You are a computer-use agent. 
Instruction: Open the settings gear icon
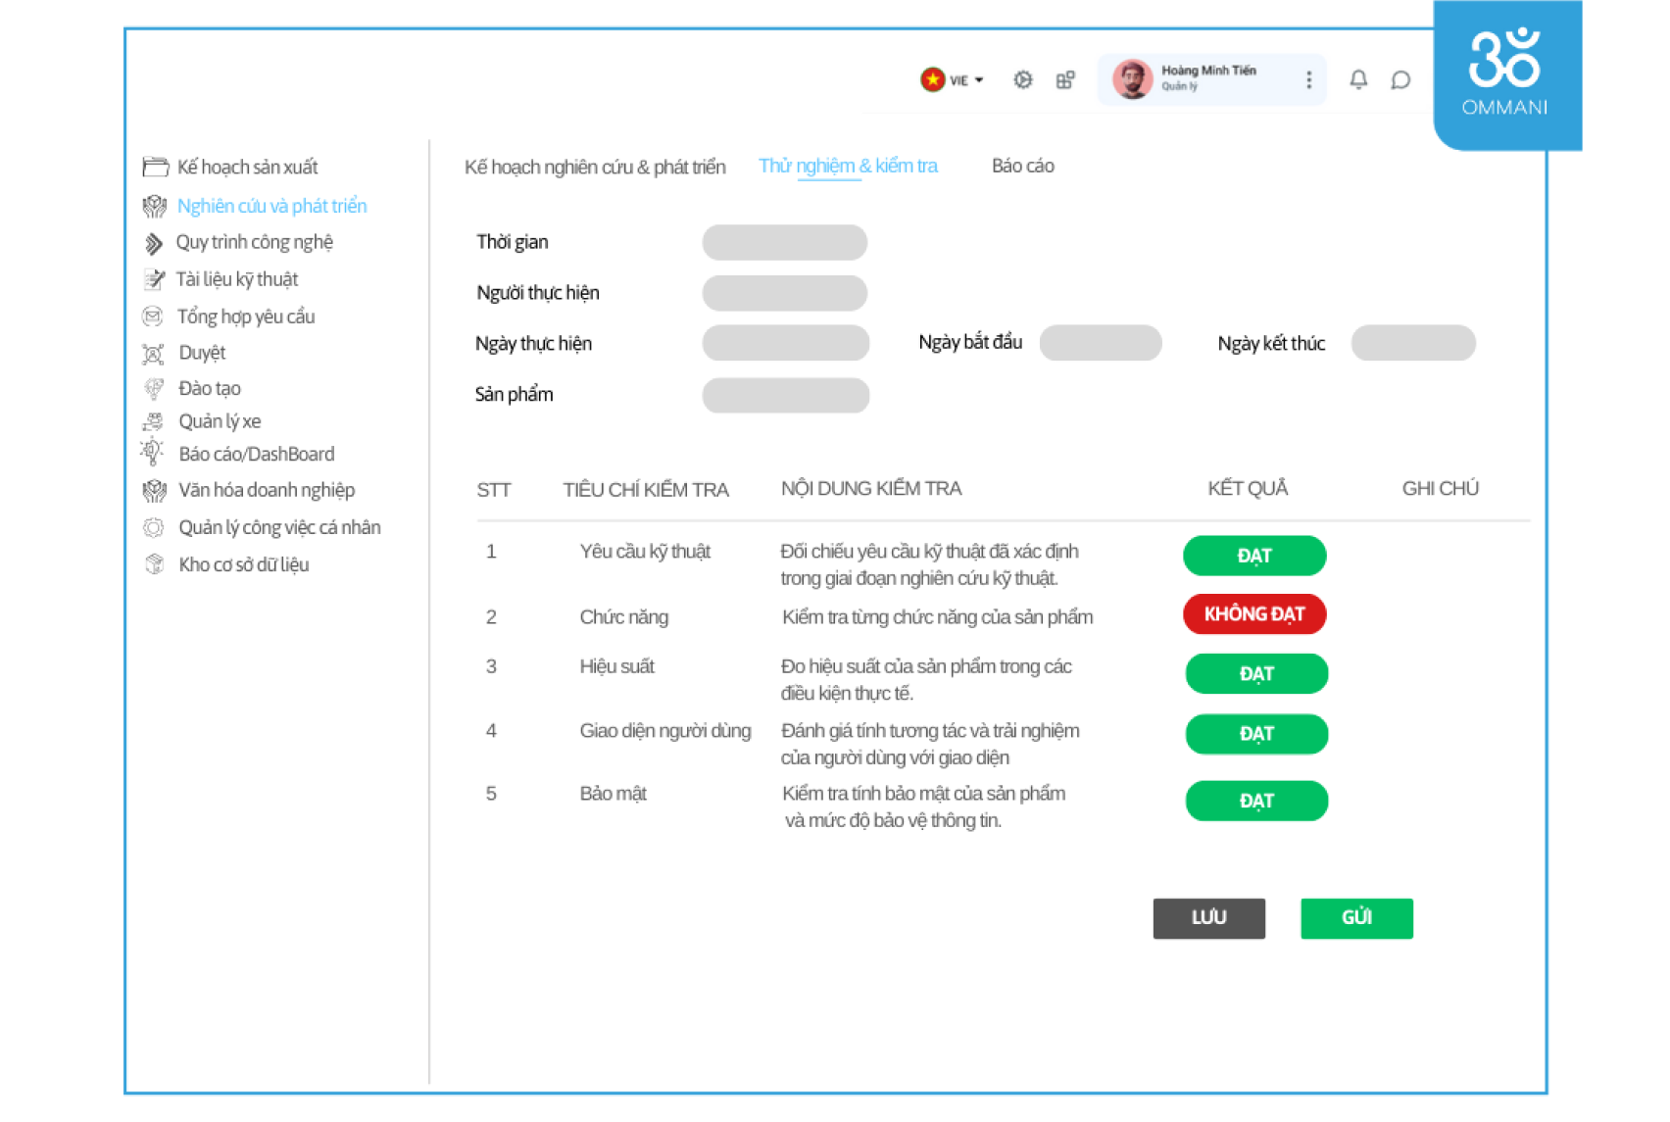(x=1022, y=80)
